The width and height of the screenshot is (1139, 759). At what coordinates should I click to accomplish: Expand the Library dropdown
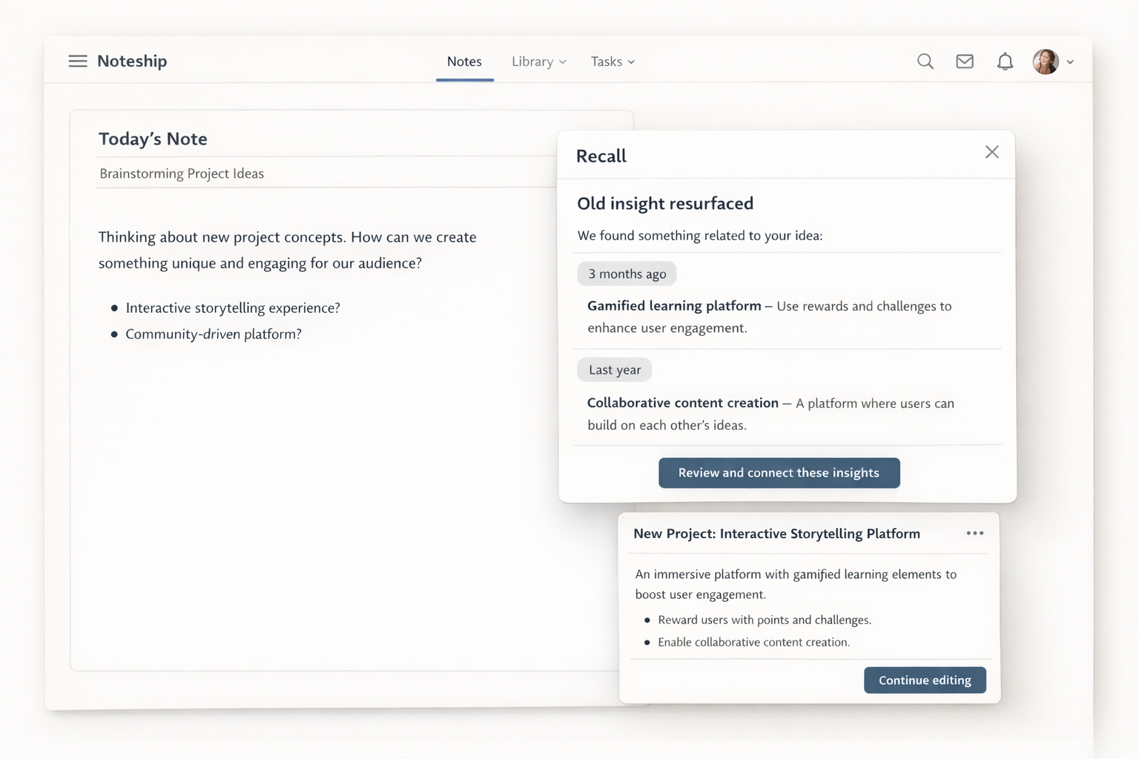click(538, 62)
